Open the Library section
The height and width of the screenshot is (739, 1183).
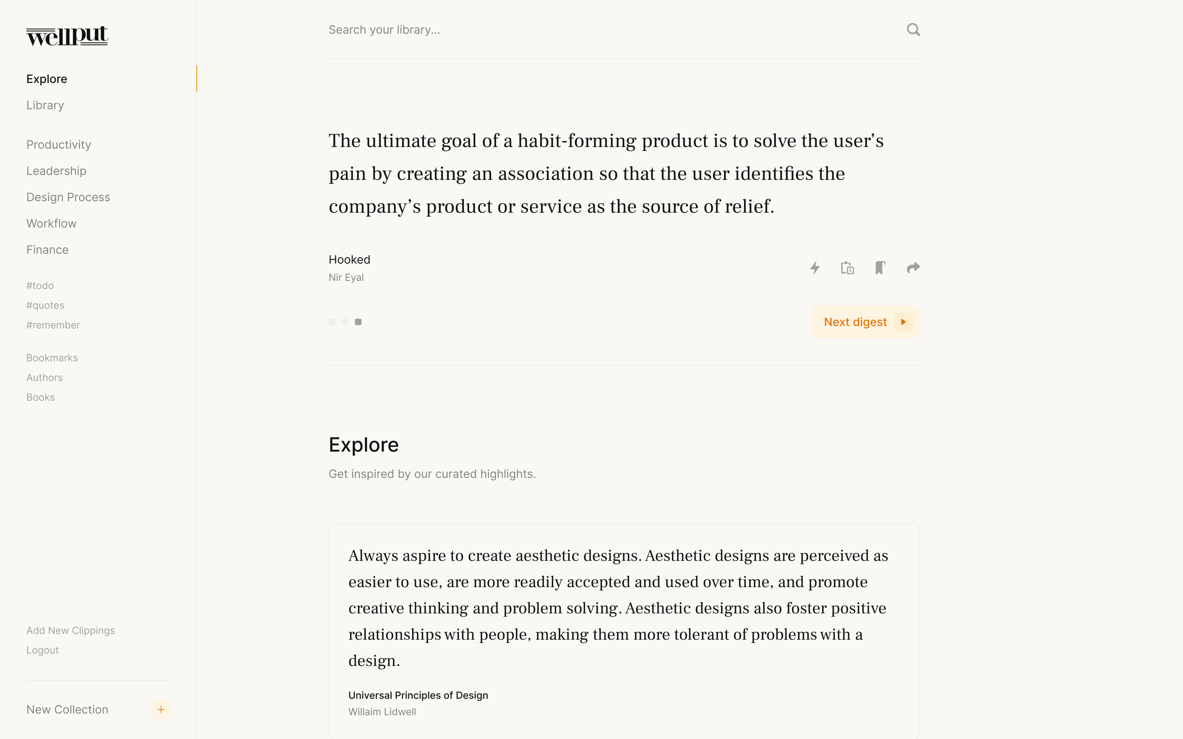pyautogui.click(x=45, y=105)
